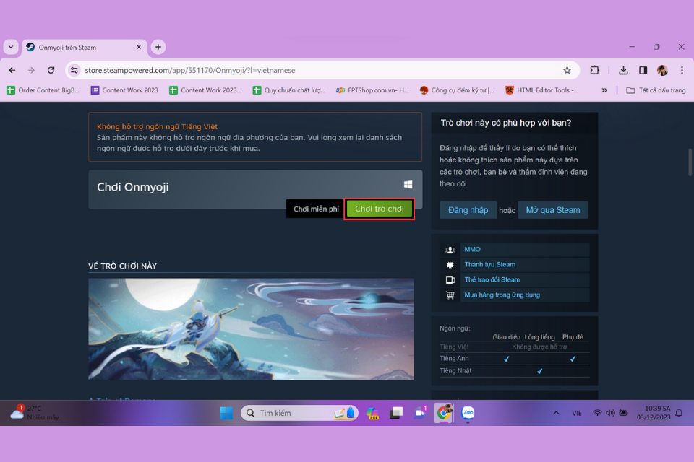The image size is (694, 462).
Task: Open Task View on taskbar
Action: click(395, 413)
